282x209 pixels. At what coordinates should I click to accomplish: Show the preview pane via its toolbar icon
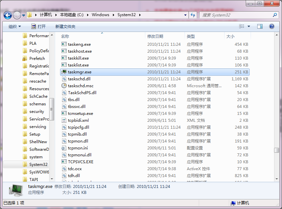coord(260,26)
